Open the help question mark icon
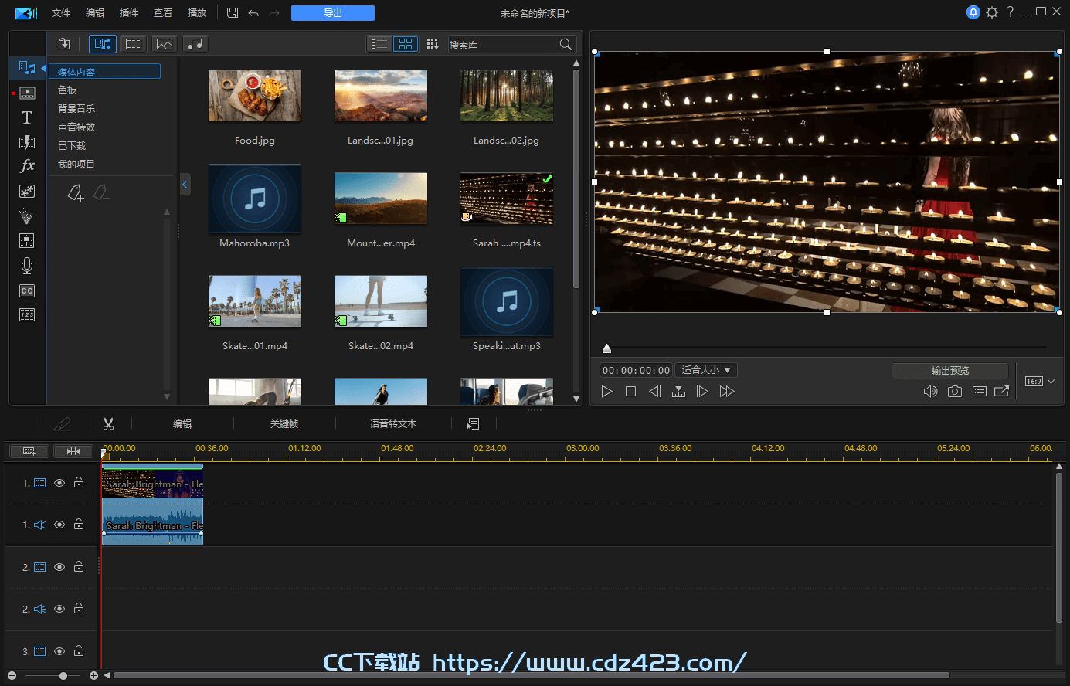Image resolution: width=1070 pixels, height=686 pixels. click(1010, 12)
